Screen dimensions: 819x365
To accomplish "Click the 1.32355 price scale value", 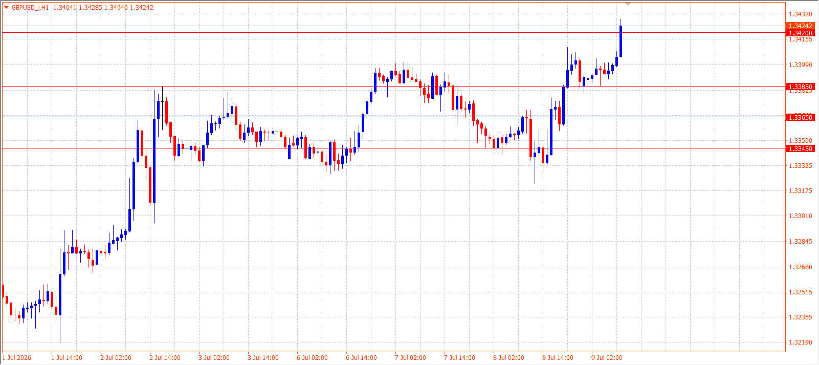I will (800, 317).
